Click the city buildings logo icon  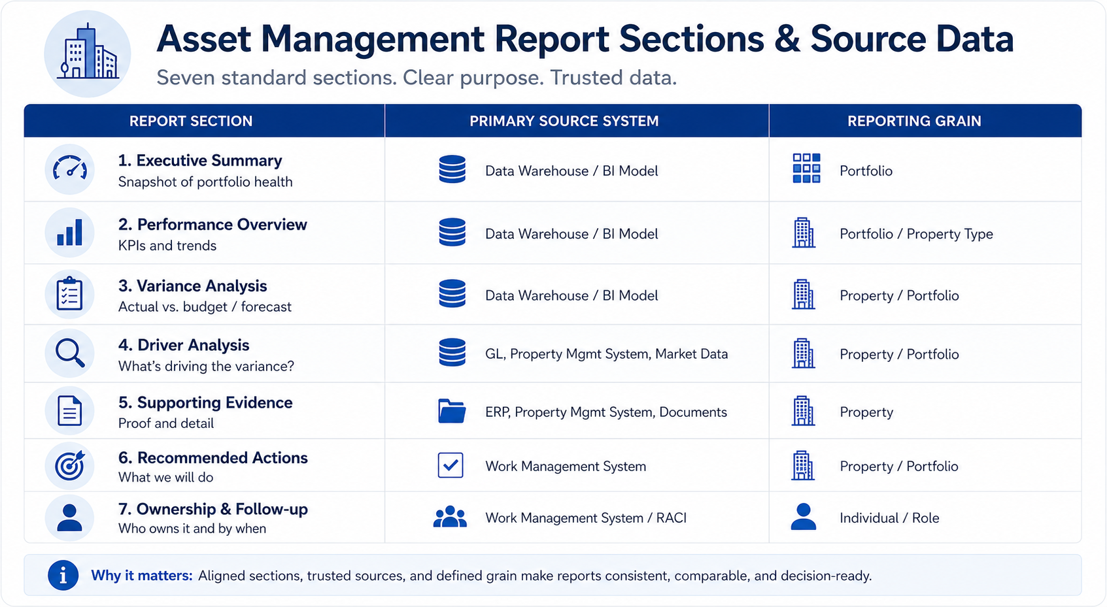click(88, 54)
